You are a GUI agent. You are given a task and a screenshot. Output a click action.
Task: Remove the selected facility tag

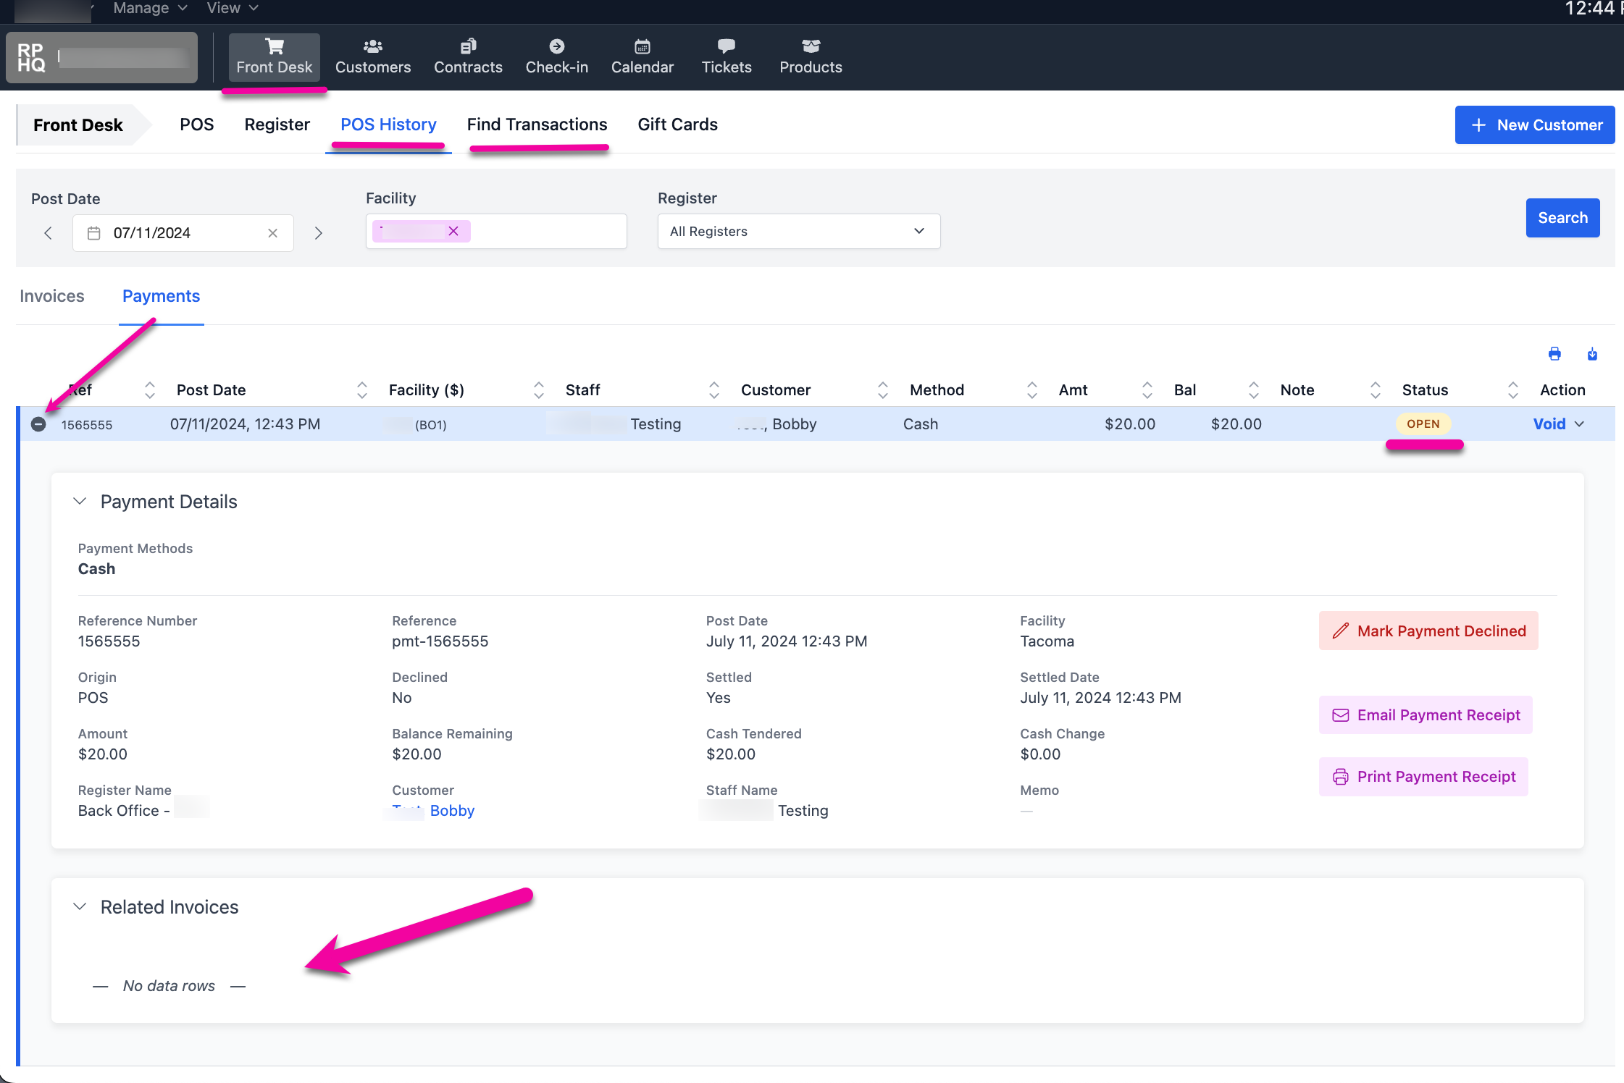pyautogui.click(x=453, y=231)
